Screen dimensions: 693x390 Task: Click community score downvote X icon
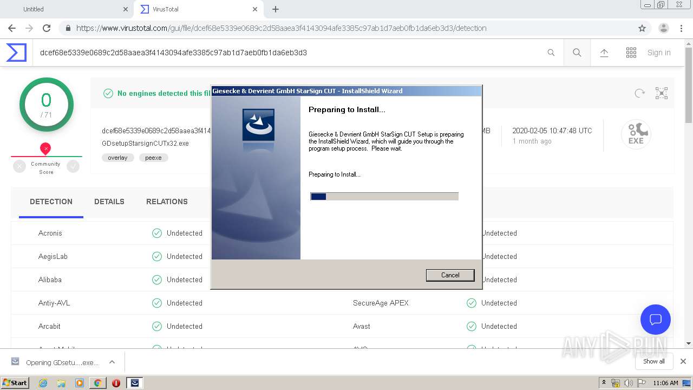[x=19, y=167]
